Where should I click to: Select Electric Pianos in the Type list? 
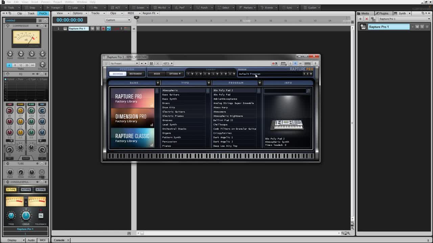coord(174,116)
